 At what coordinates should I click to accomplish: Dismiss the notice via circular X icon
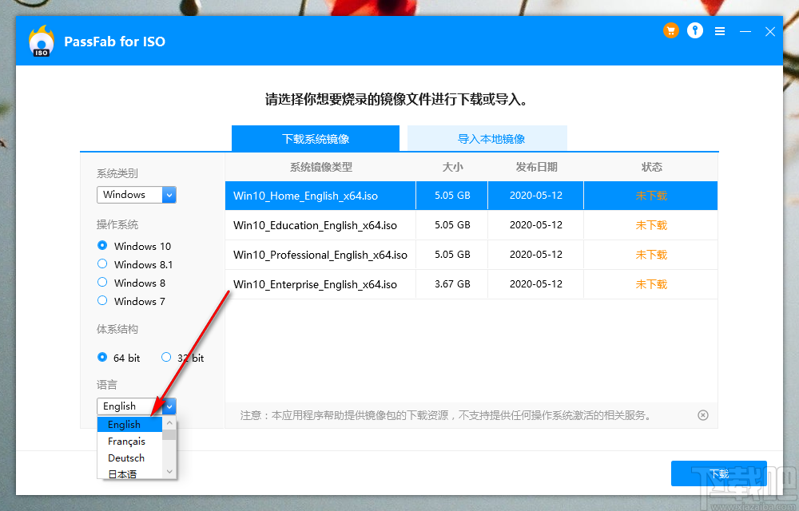702,414
